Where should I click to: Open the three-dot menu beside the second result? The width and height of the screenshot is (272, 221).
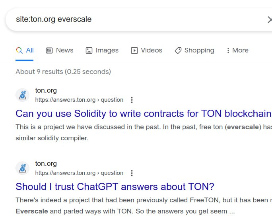[x=132, y=173]
